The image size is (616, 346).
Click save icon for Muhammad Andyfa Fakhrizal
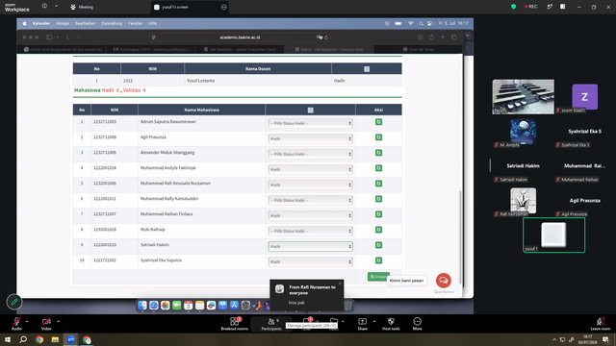(378, 168)
